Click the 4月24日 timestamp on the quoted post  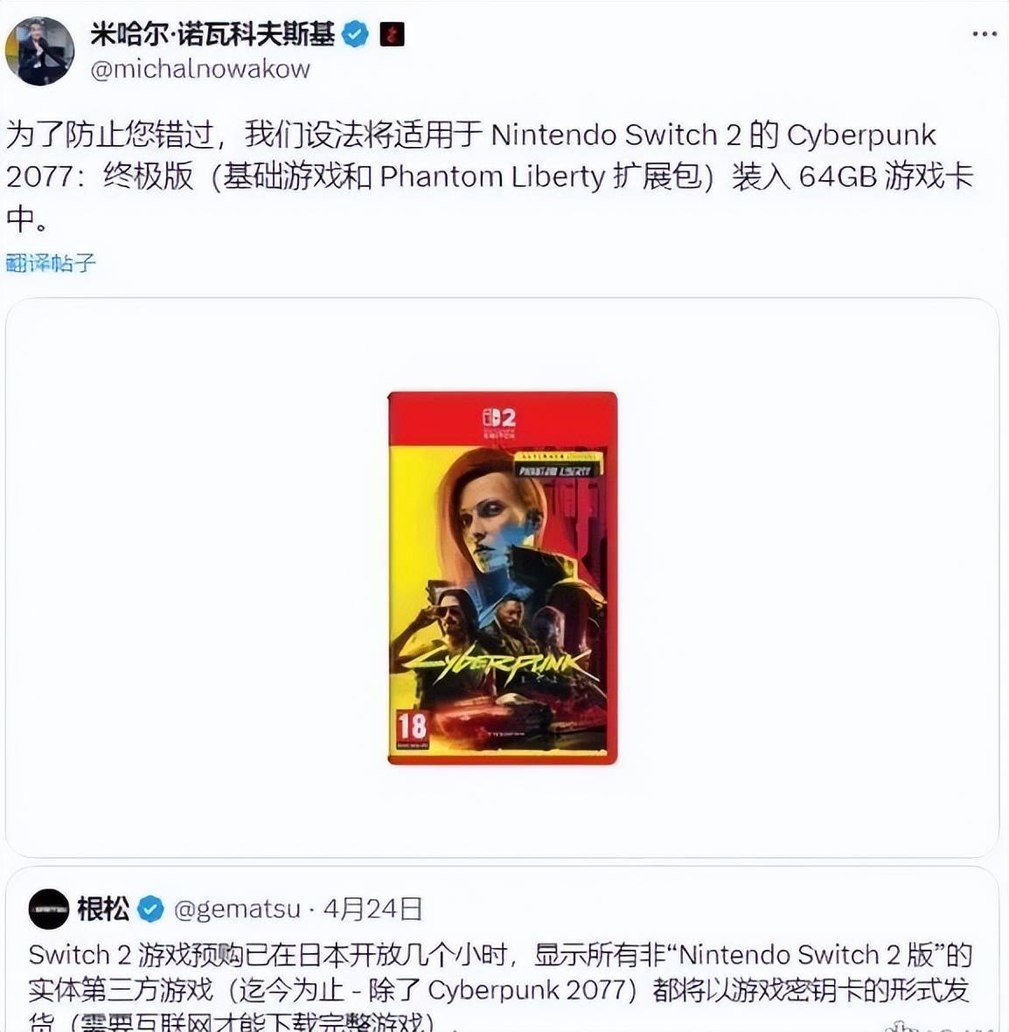(372, 910)
